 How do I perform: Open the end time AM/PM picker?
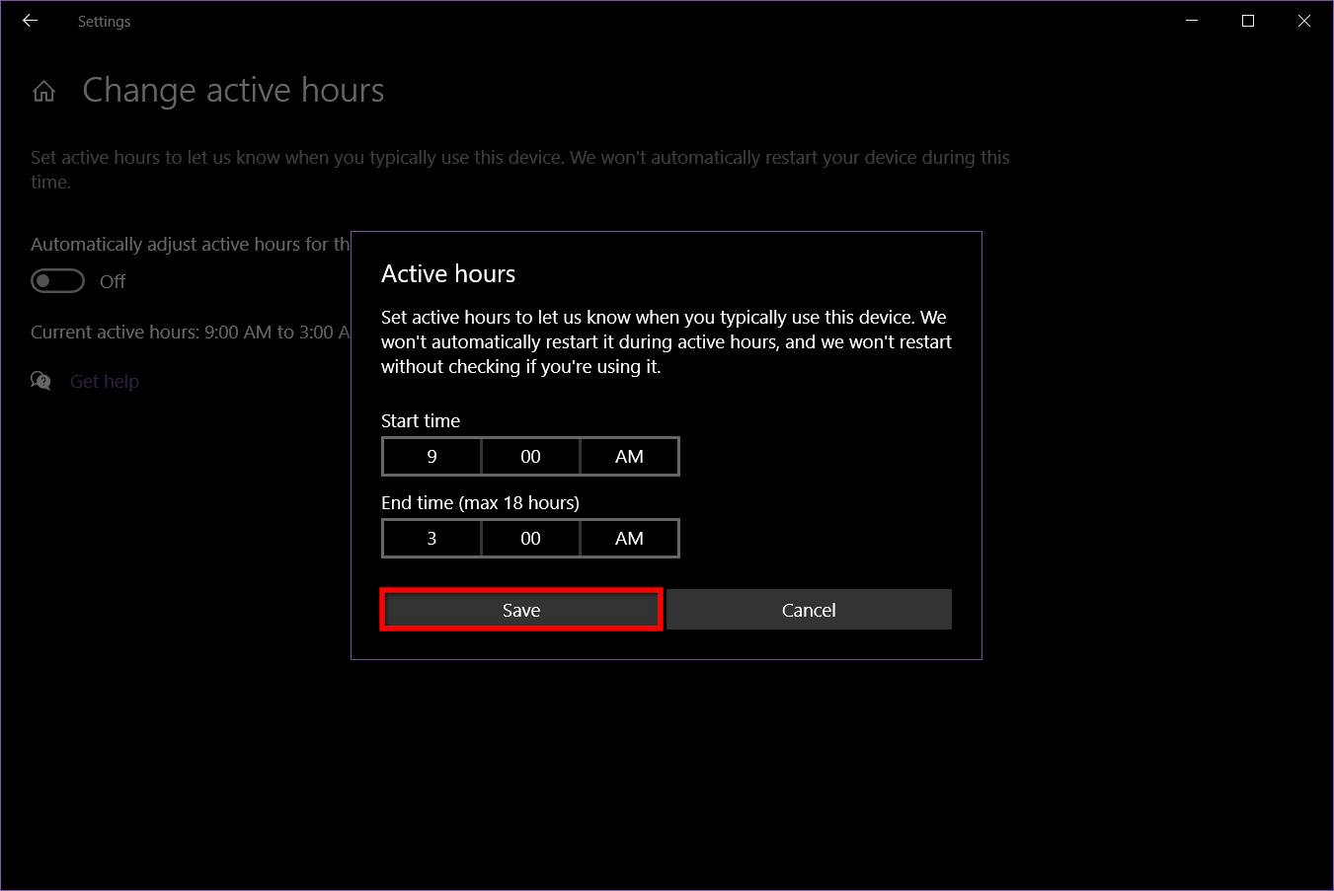(629, 539)
